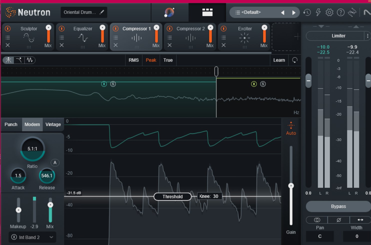Viewport: 371px width, 245px height.
Task: Open the help question mark icon
Action: pos(341,12)
